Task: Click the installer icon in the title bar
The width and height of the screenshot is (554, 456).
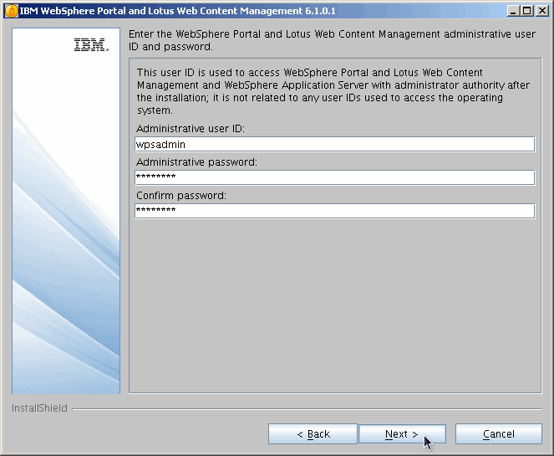Action: point(10,10)
